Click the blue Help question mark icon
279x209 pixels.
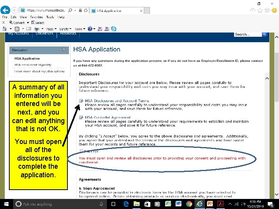[90, 29]
